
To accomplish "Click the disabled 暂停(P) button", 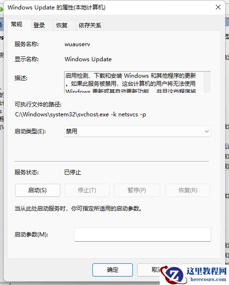I will [x=137, y=190].
